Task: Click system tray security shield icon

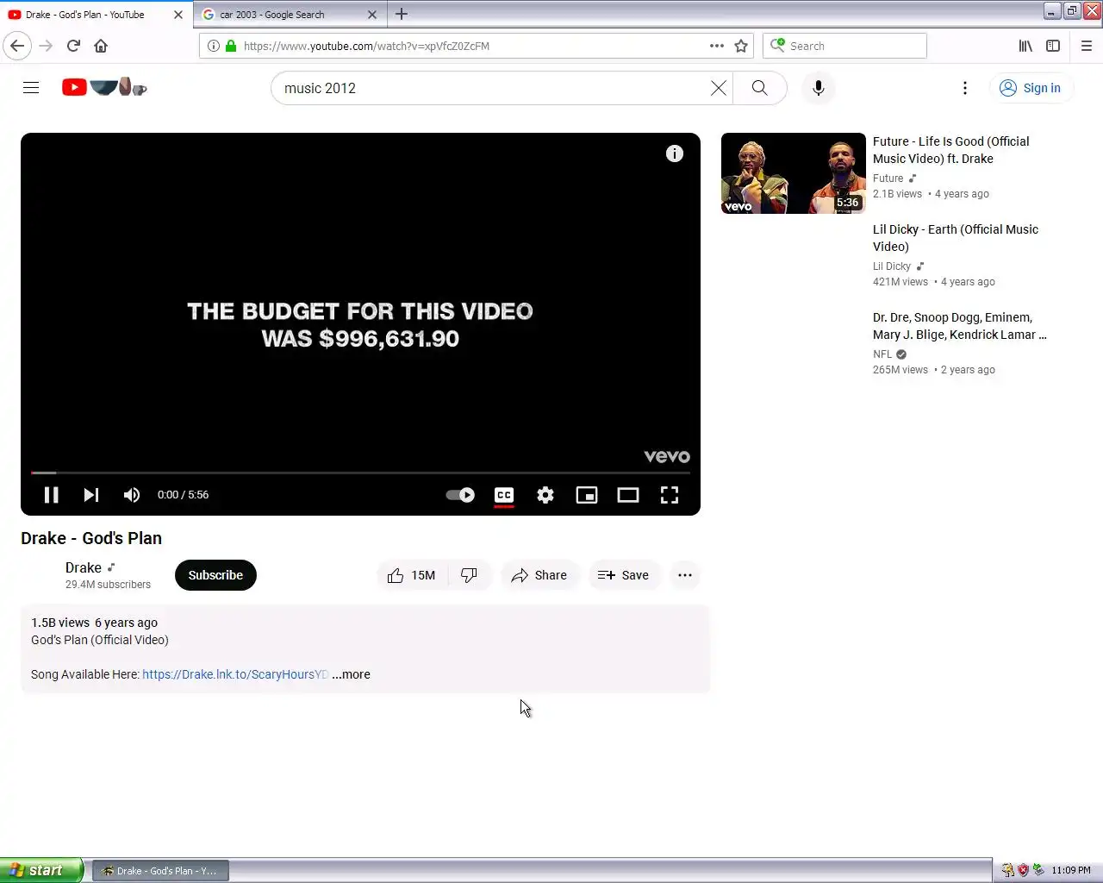Action: (x=1023, y=870)
